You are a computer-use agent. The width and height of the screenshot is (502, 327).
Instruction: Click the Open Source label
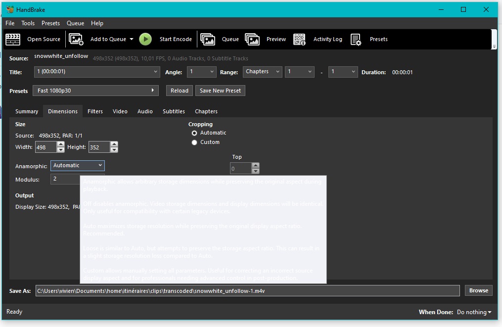(x=44, y=39)
